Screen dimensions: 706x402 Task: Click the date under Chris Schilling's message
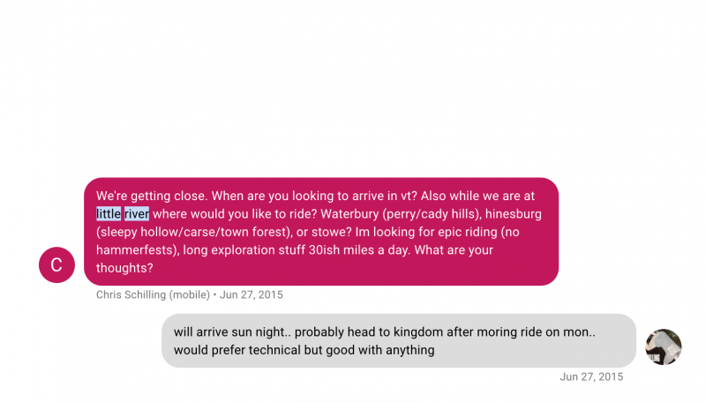252,294
